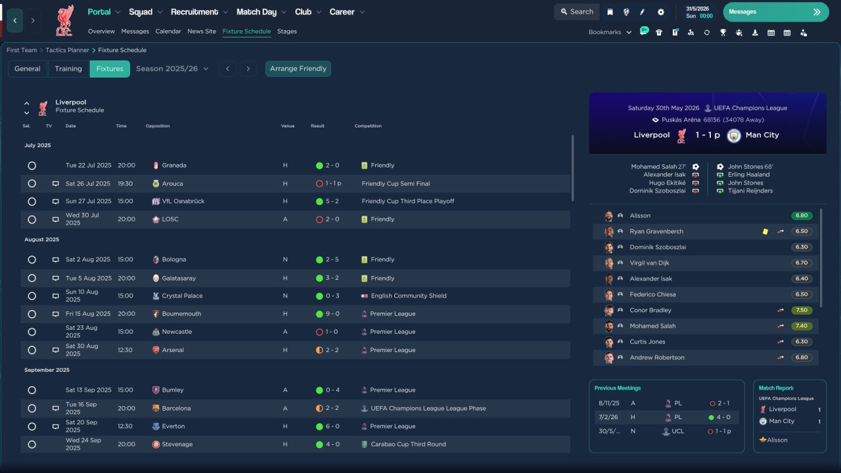Click the Crystal Palace badge in fixture list
Image resolution: width=841 pixels, height=473 pixels.
(156, 296)
